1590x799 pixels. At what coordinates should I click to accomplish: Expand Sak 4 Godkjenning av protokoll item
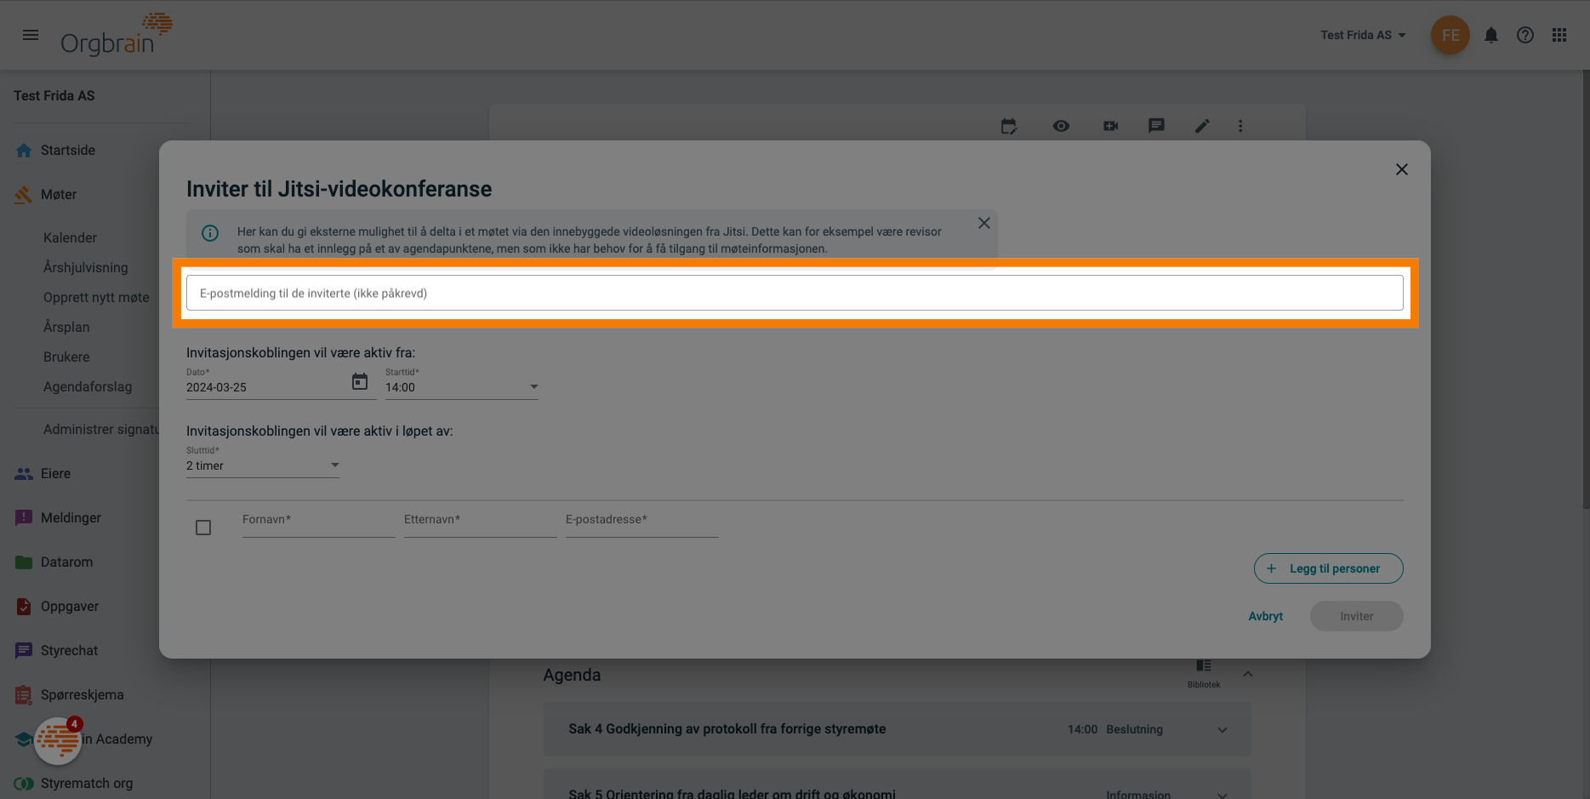(1222, 730)
